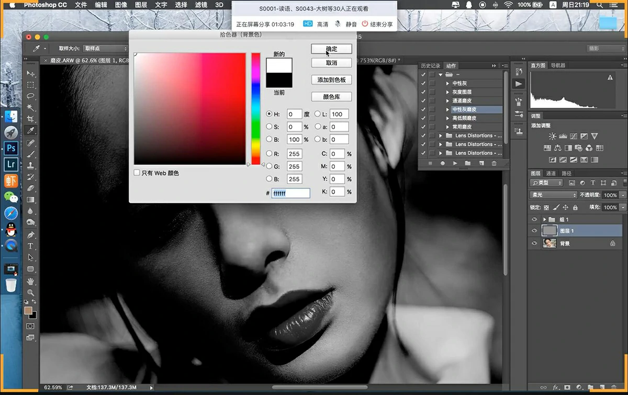Select the Zoom magnifier tool
Screen dimensions: 628x395
click(x=30, y=293)
